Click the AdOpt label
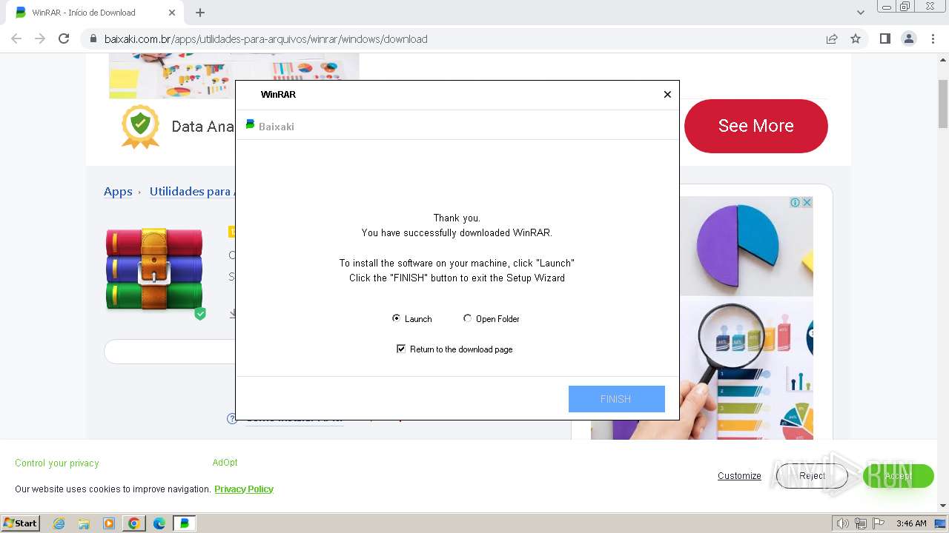 pos(225,462)
